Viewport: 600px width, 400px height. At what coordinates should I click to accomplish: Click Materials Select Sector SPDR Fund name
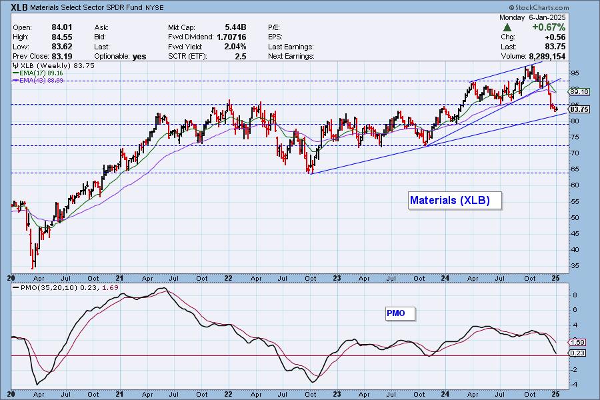87,7
